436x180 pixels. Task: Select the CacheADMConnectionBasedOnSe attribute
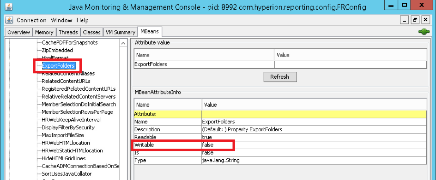(x=80, y=166)
